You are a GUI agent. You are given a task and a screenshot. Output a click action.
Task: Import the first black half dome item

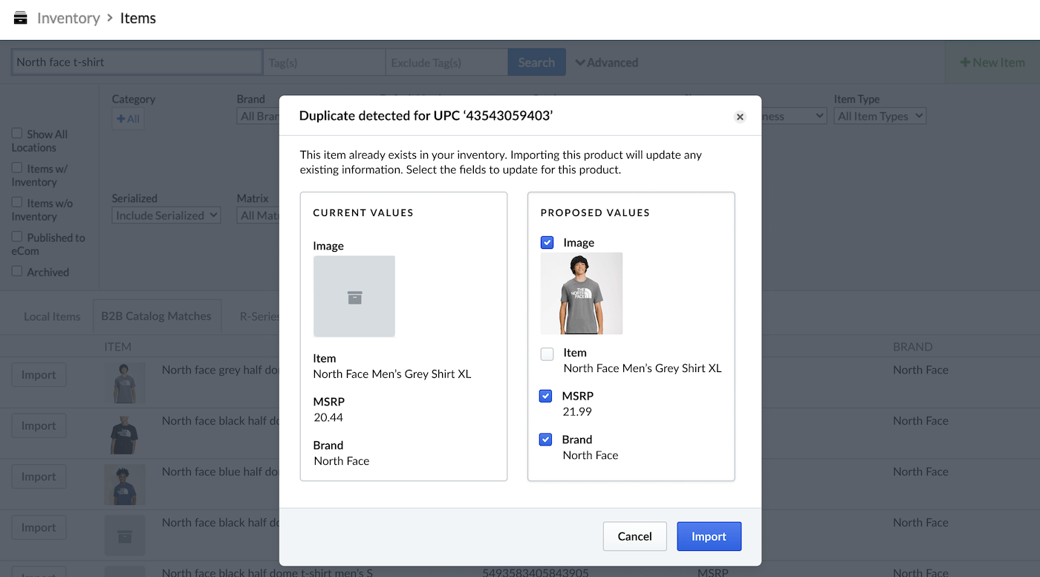39,426
